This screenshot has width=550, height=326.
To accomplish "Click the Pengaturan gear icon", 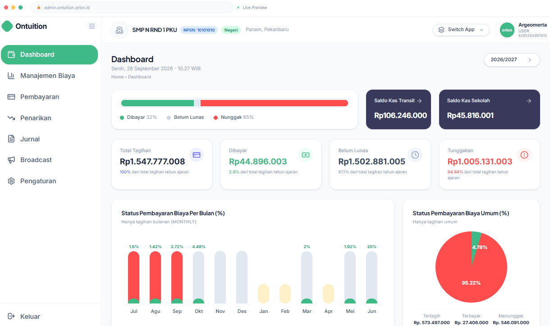I will [11, 181].
